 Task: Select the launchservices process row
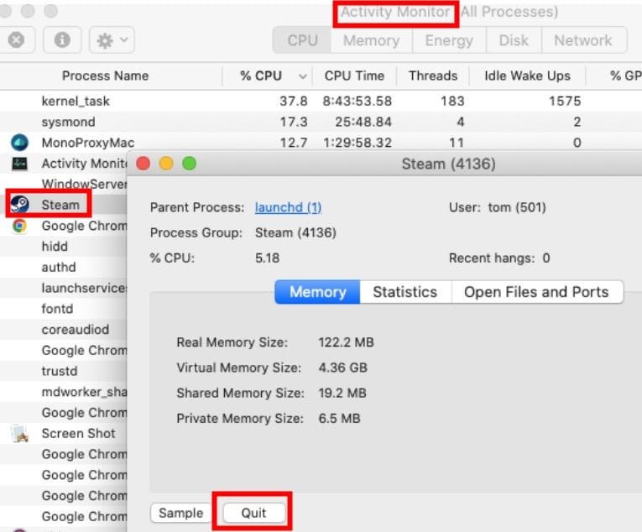tap(64, 288)
